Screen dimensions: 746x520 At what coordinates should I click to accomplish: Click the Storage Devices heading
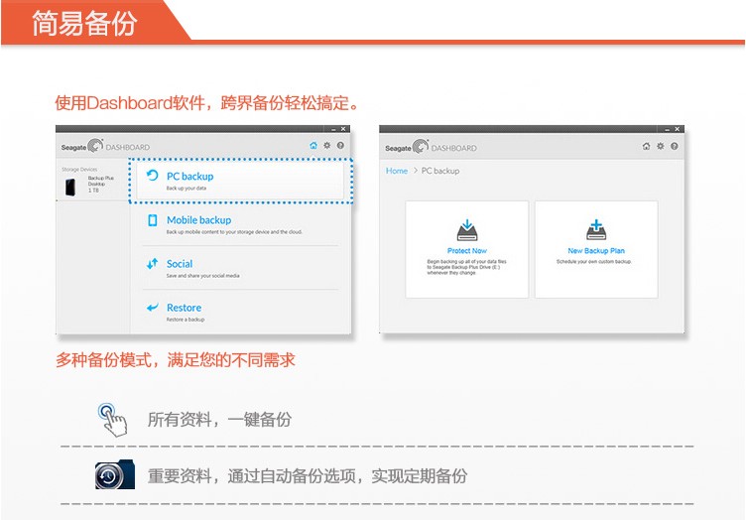pos(79,170)
